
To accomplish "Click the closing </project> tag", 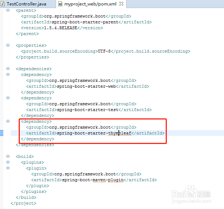I will (x=23, y=203).
